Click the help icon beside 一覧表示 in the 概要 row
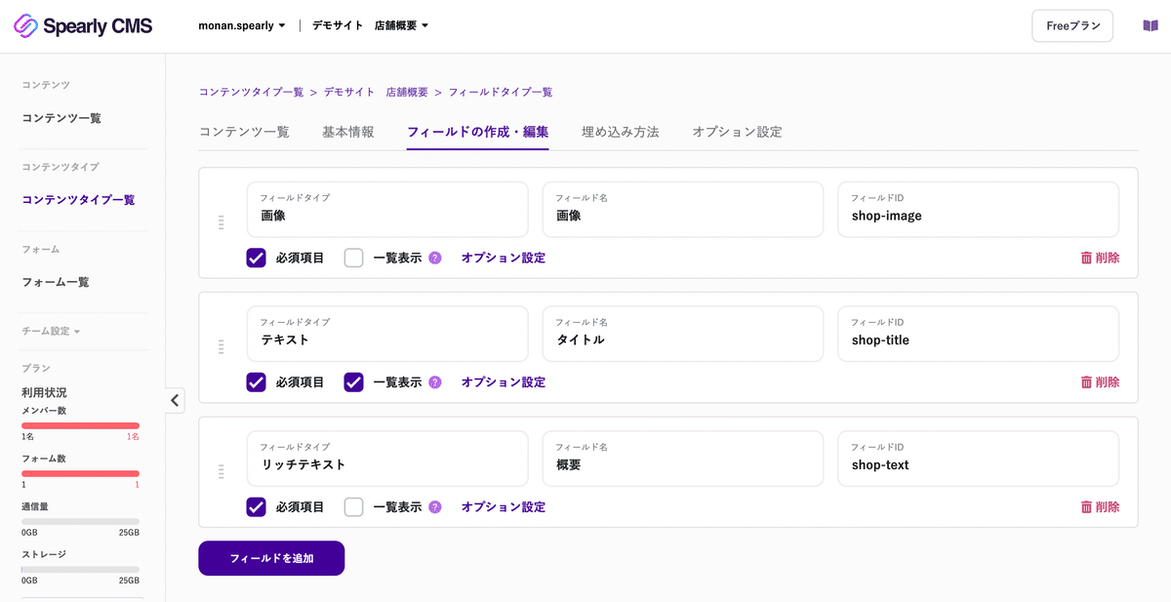Image resolution: width=1171 pixels, height=602 pixels. (x=435, y=507)
